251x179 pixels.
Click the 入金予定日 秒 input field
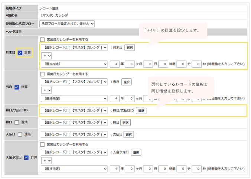click(196, 169)
